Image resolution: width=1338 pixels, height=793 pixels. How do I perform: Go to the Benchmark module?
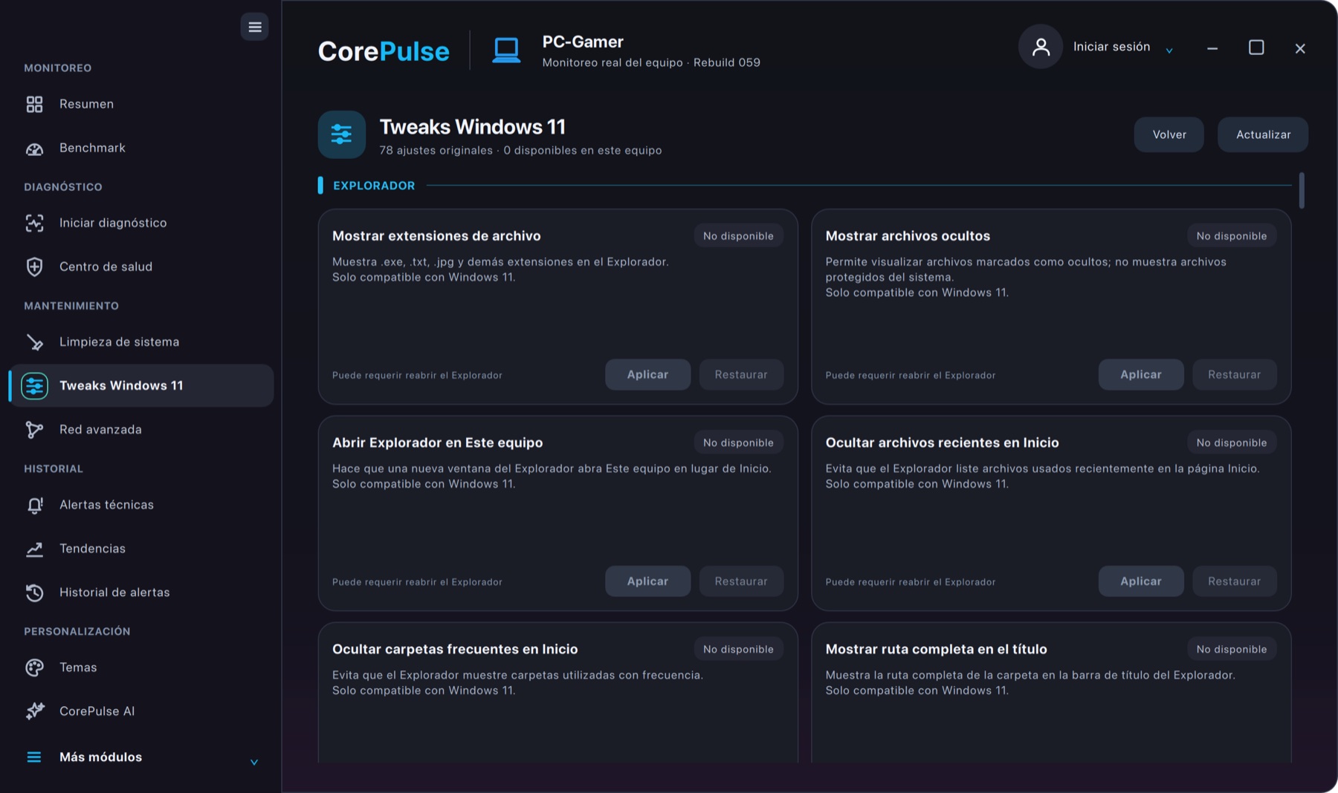[x=141, y=148]
